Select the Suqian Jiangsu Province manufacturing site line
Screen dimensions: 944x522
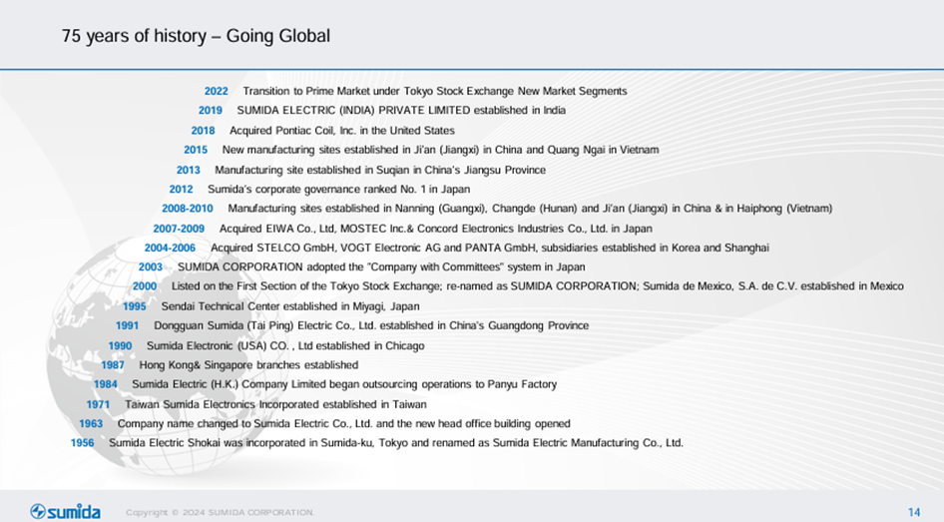click(x=380, y=170)
